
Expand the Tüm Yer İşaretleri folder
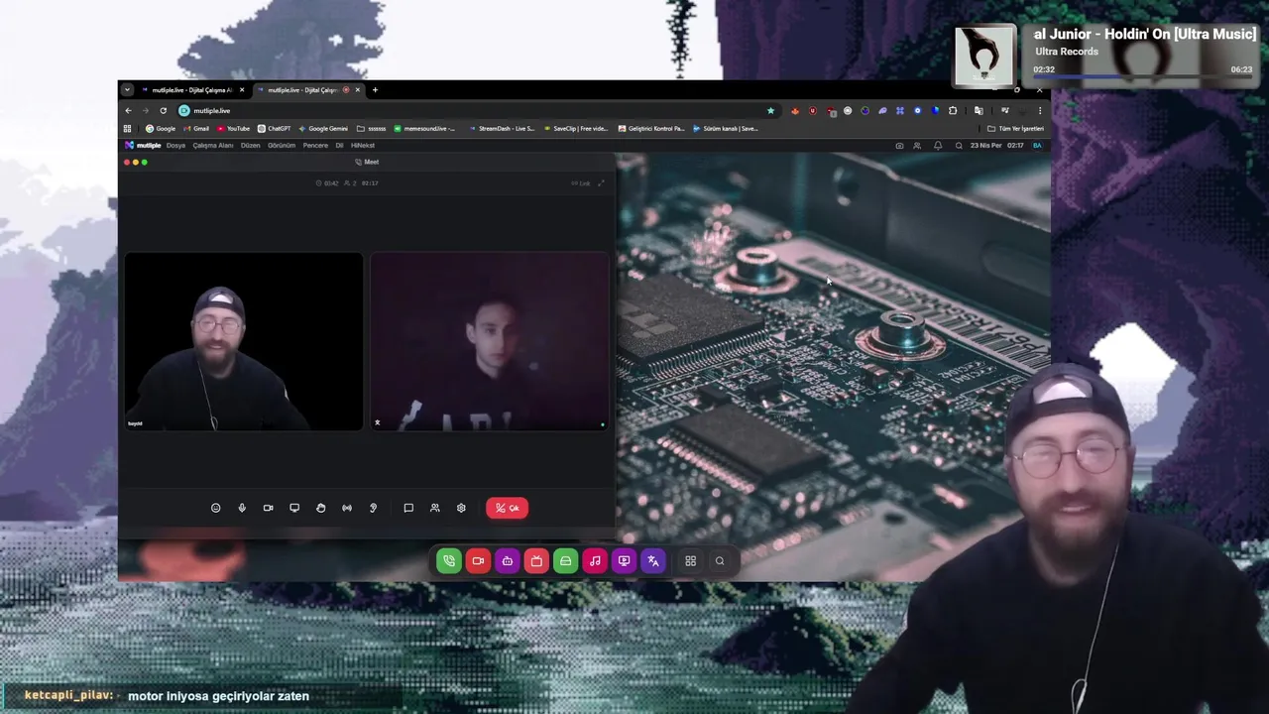1015,129
